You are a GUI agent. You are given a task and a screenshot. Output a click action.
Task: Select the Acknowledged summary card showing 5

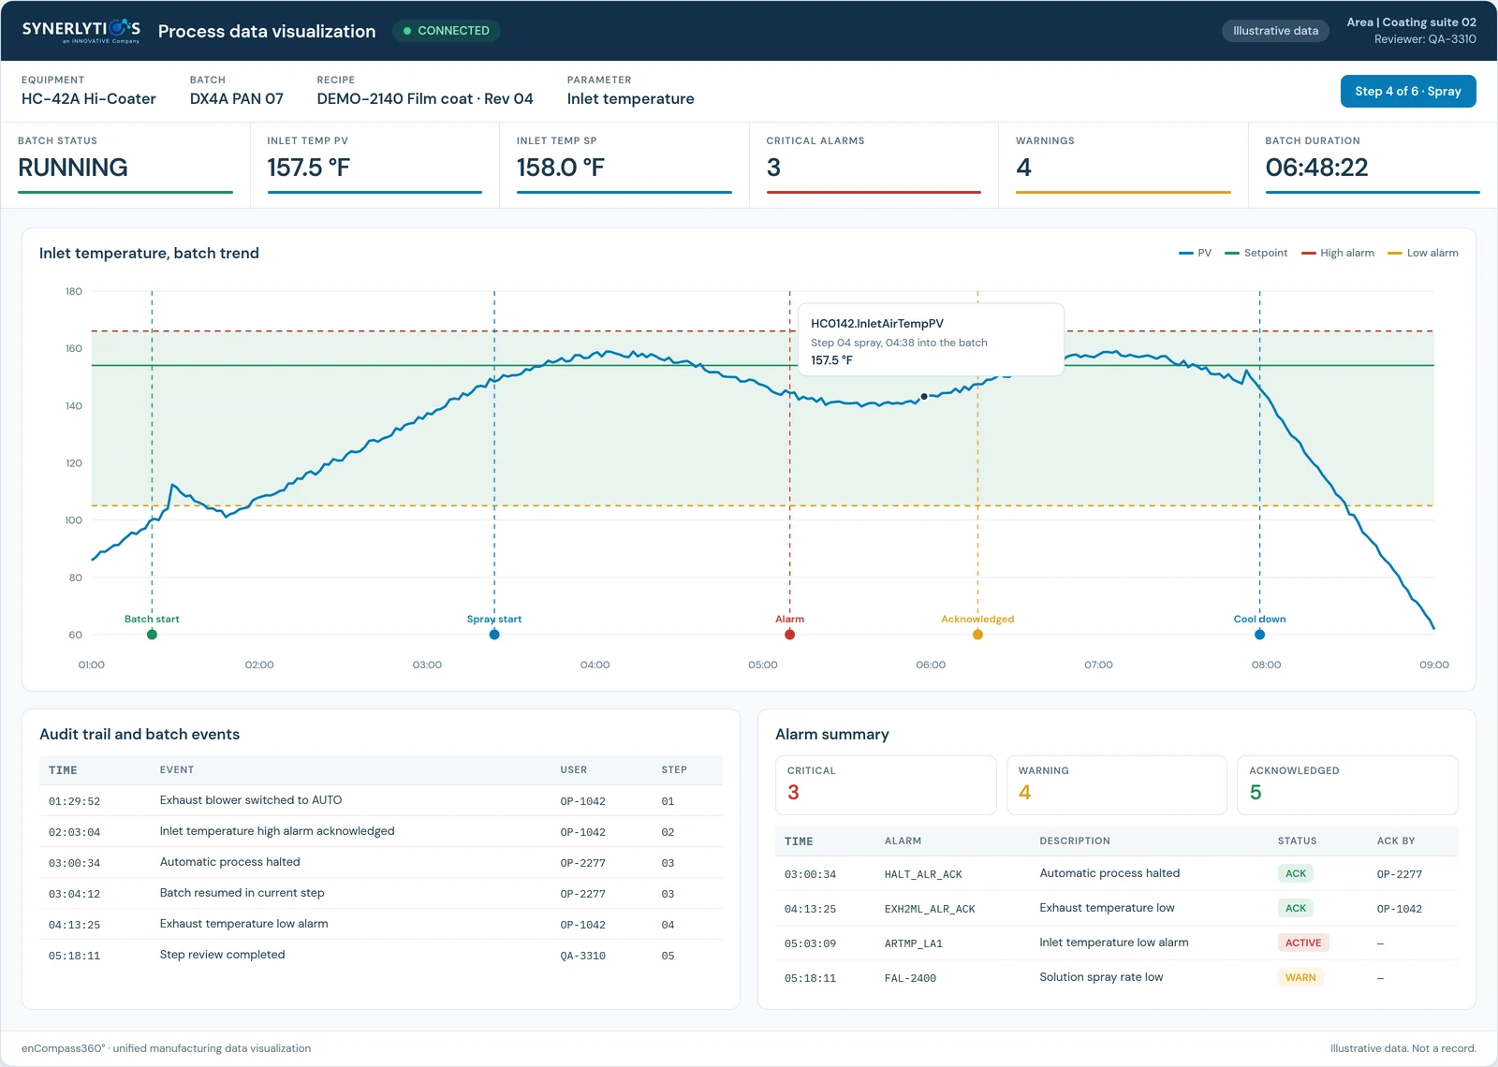(1347, 785)
